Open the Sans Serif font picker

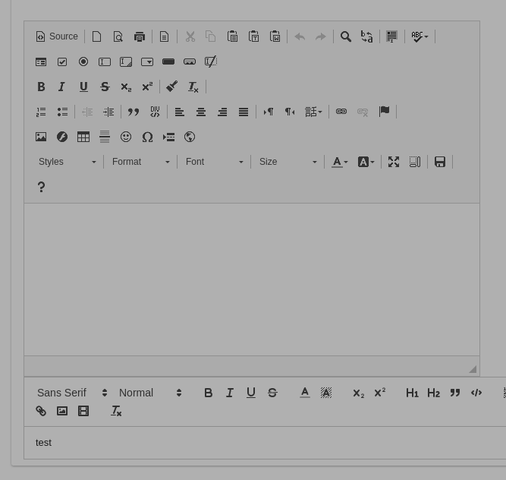(72, 393)
